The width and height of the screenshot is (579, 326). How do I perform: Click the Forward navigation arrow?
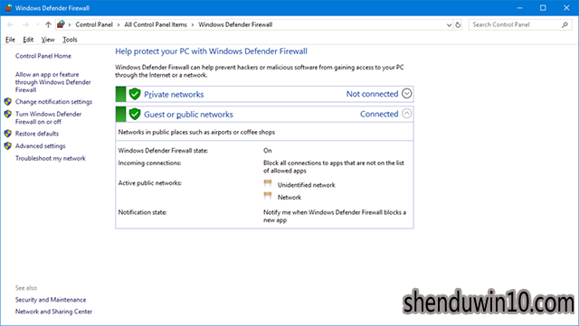pos(25,24)
